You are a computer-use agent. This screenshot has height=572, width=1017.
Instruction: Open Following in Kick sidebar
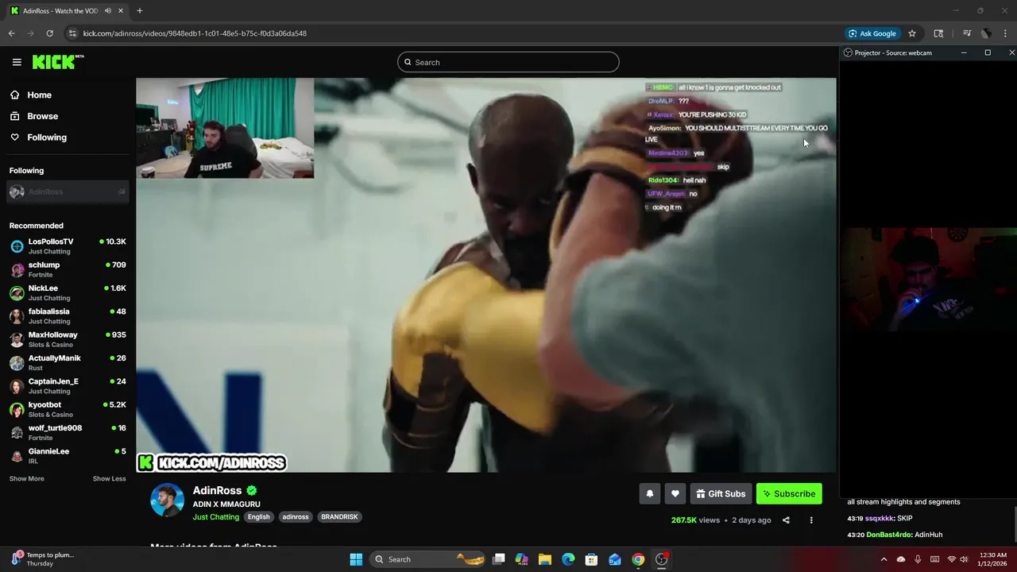click(47, 137)
